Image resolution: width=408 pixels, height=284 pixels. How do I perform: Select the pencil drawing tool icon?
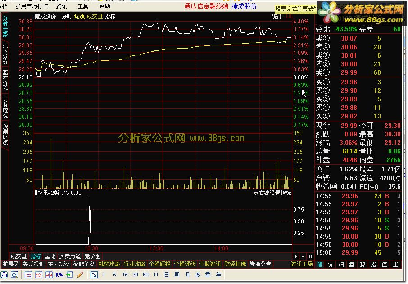(80, 275)
